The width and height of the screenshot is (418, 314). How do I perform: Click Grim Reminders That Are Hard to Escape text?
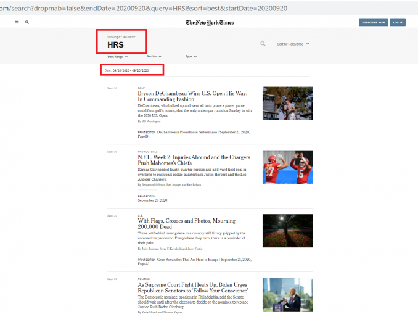pyautogui.click(x=187, y=260)
